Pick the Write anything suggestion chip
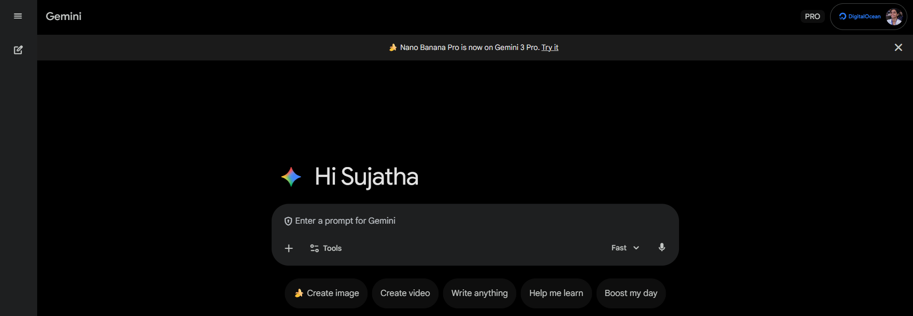913x316 pixels. point(479,293)
